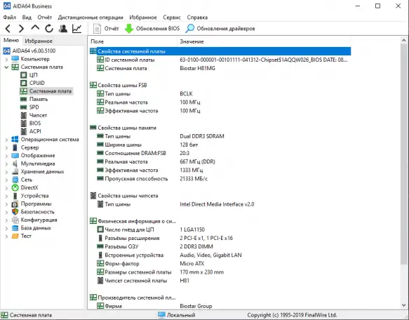Expand the Хранение данных tree node
409x320 pixels.
tap(6, 172)
